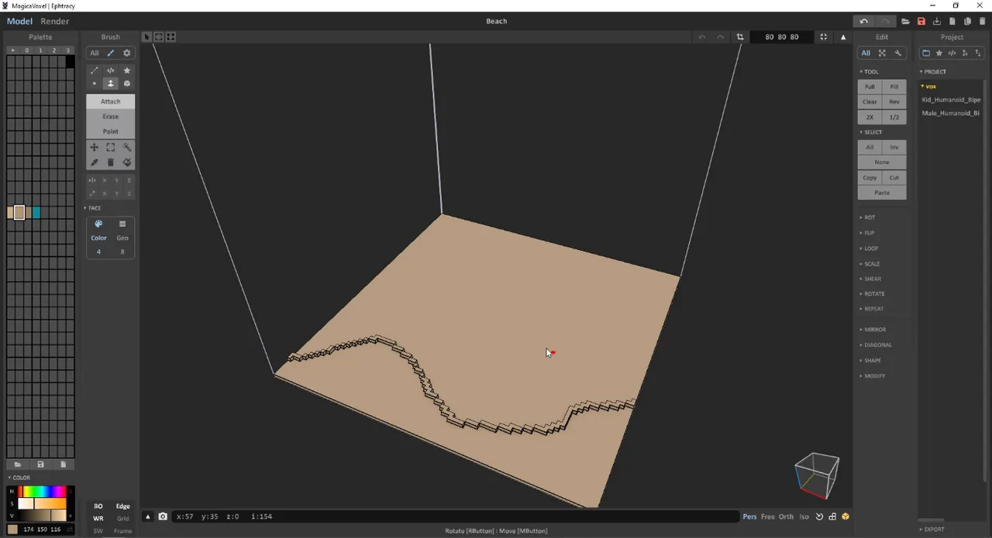Select the line brush mode icon
The image size is (992, 538).
coord(95,70)
